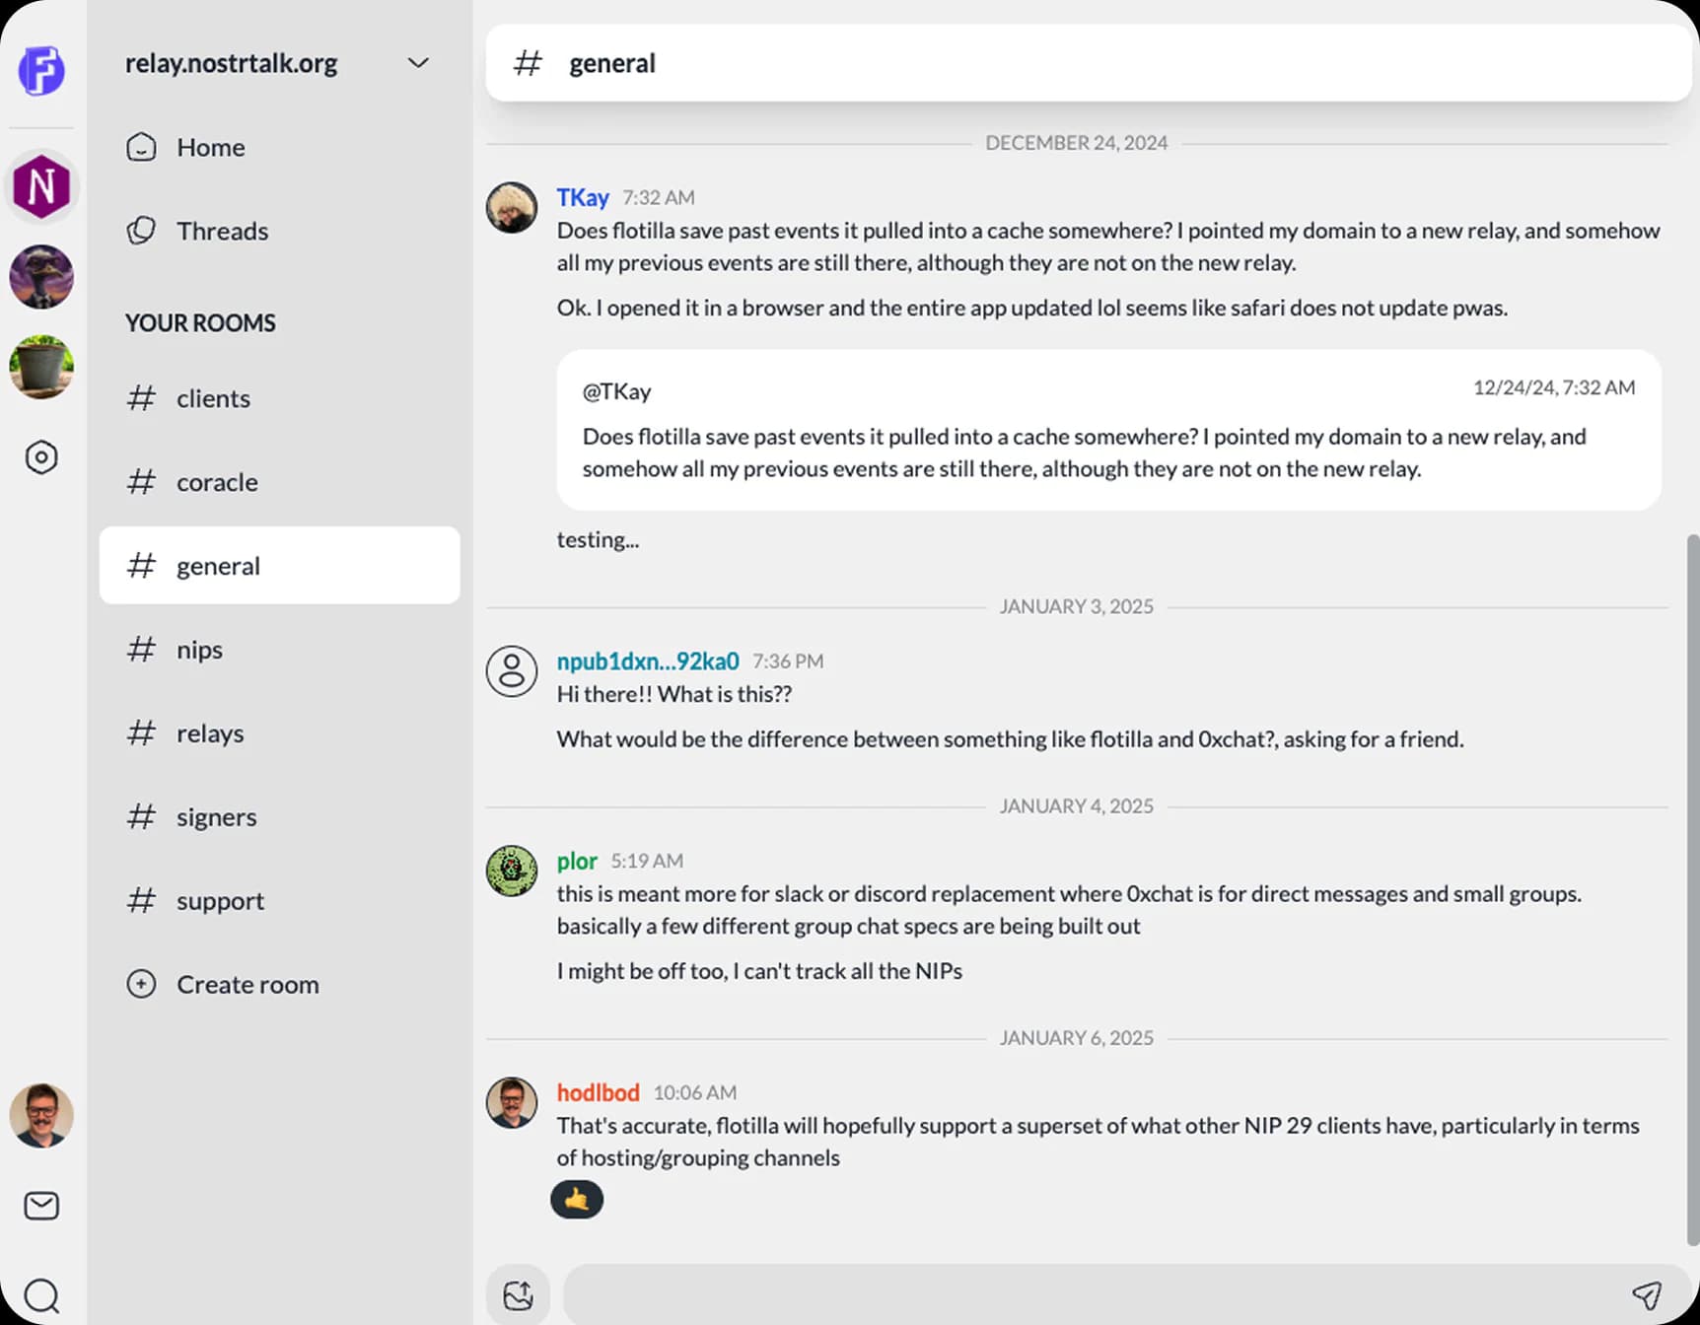The image size is (1700, 1325).
Task: Click the image upload icon
Action: coord(518,1294)
